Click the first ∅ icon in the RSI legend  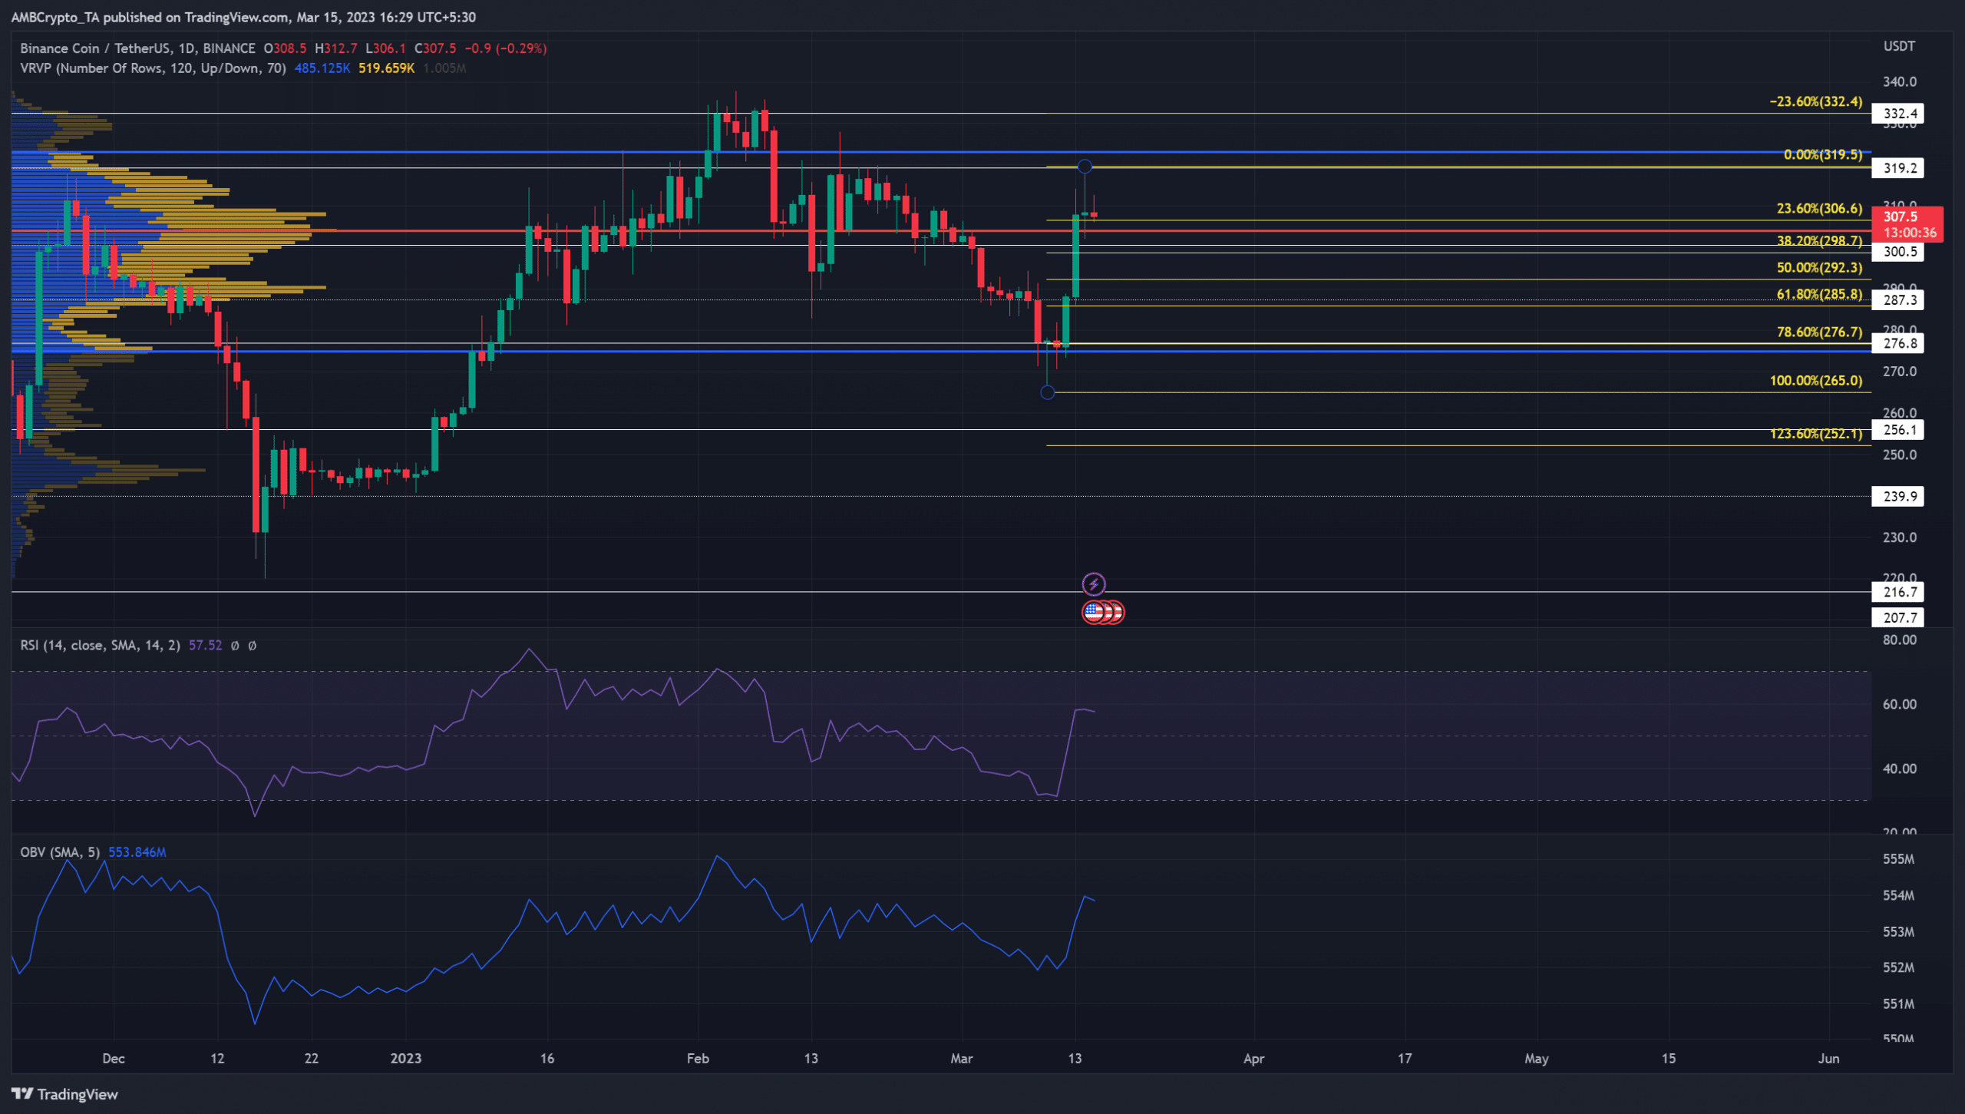[236, 646]
